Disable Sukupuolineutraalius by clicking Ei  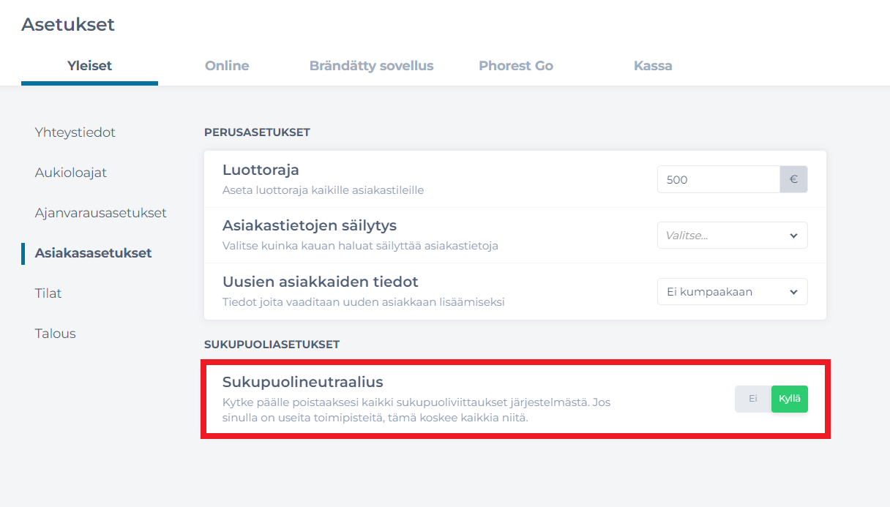[753, 399]
